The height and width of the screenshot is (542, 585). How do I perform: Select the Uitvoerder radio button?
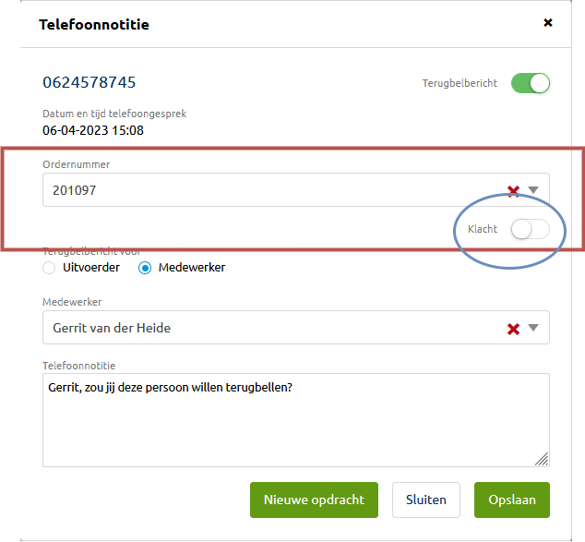(x=49, y=268)
